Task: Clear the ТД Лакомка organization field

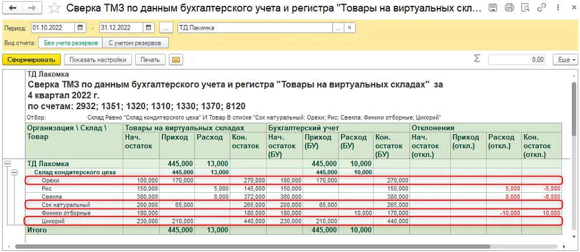Action: coord(349,28)
